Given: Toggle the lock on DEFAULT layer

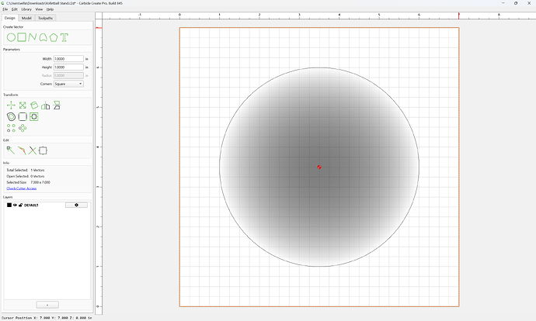Looking at the screenshot, I should click(x=20, y=205).
